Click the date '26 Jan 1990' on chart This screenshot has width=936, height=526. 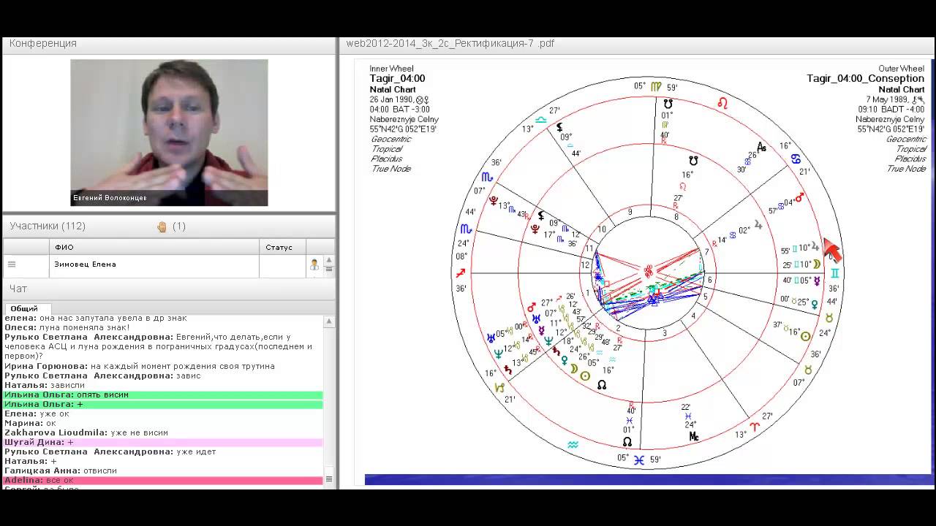[x=391, y=99]
